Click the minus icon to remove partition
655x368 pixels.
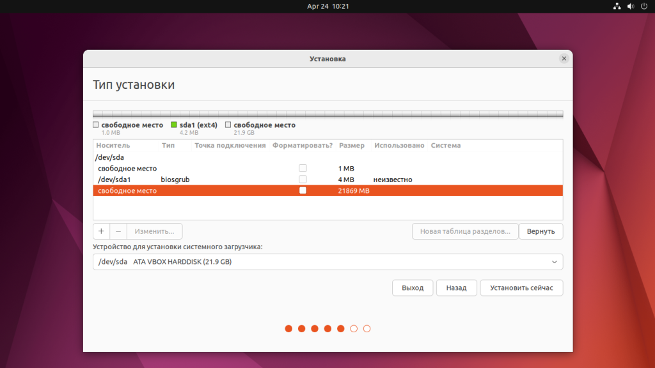[118, 231]
